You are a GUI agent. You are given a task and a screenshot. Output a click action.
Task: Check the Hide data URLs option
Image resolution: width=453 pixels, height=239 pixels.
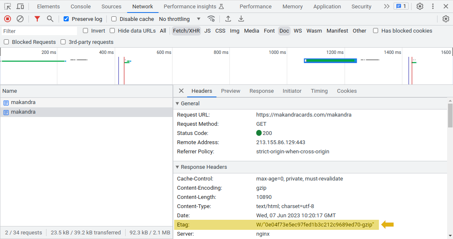(112, 31)
